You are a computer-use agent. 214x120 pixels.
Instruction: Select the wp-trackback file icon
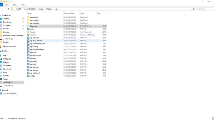pos(28,73)
